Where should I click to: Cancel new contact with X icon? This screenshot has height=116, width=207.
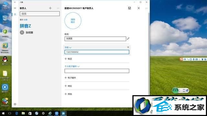point(139,8)
